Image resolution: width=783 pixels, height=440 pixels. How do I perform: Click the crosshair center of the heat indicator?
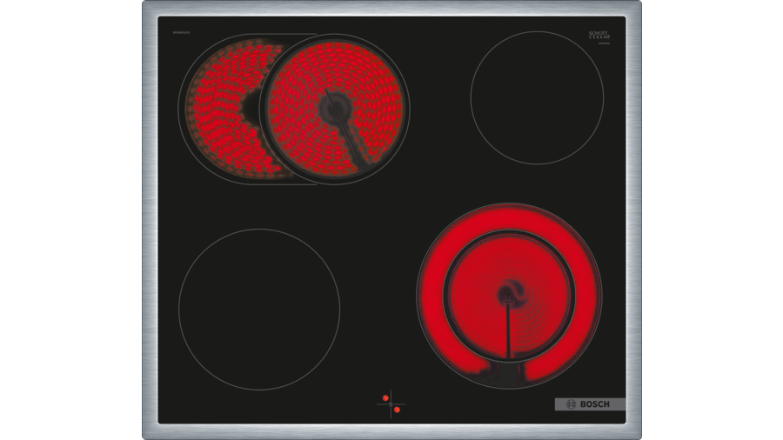[x=390, y=403]
